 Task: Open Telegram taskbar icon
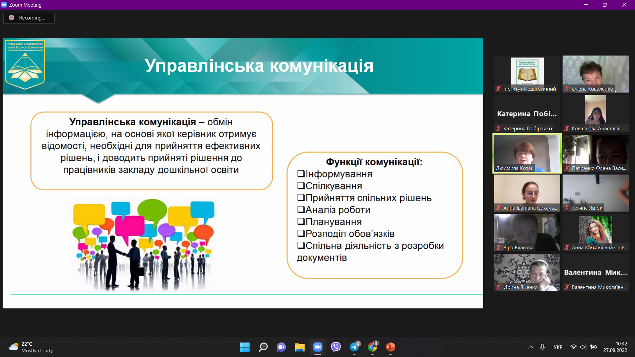tap(354, 347)
